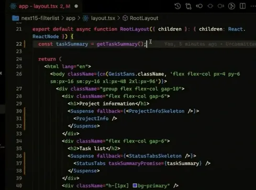Click the folder icon in breadcrumbs

tap(15, 18)
